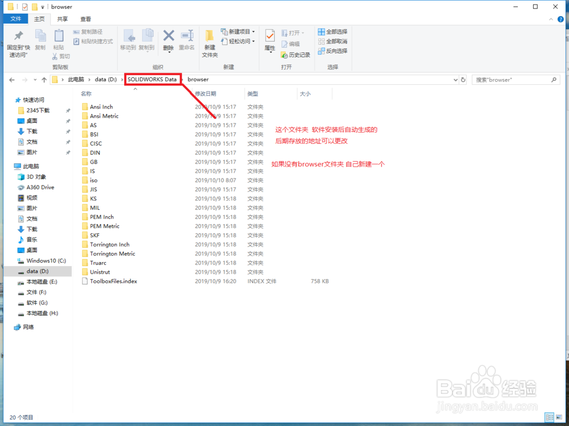
Task: Open the Open dropdown in ribbon
Action: 293,33
